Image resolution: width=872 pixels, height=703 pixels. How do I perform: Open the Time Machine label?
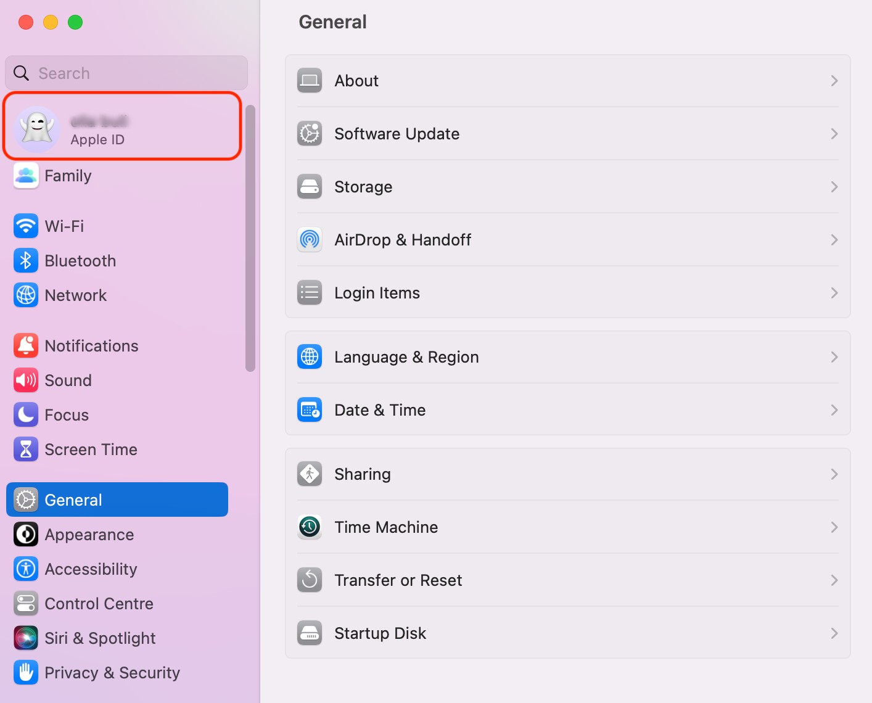[386, 527]
